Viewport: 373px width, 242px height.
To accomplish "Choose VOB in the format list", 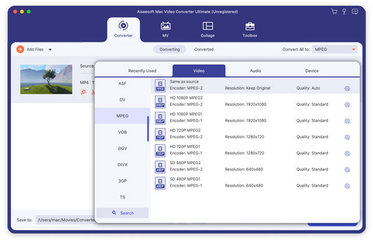I will coord(122,132).
